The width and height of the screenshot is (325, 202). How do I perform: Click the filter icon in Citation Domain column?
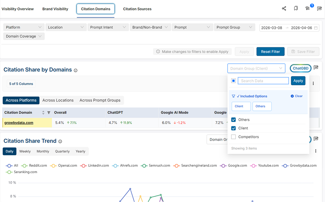coord(49,113)
